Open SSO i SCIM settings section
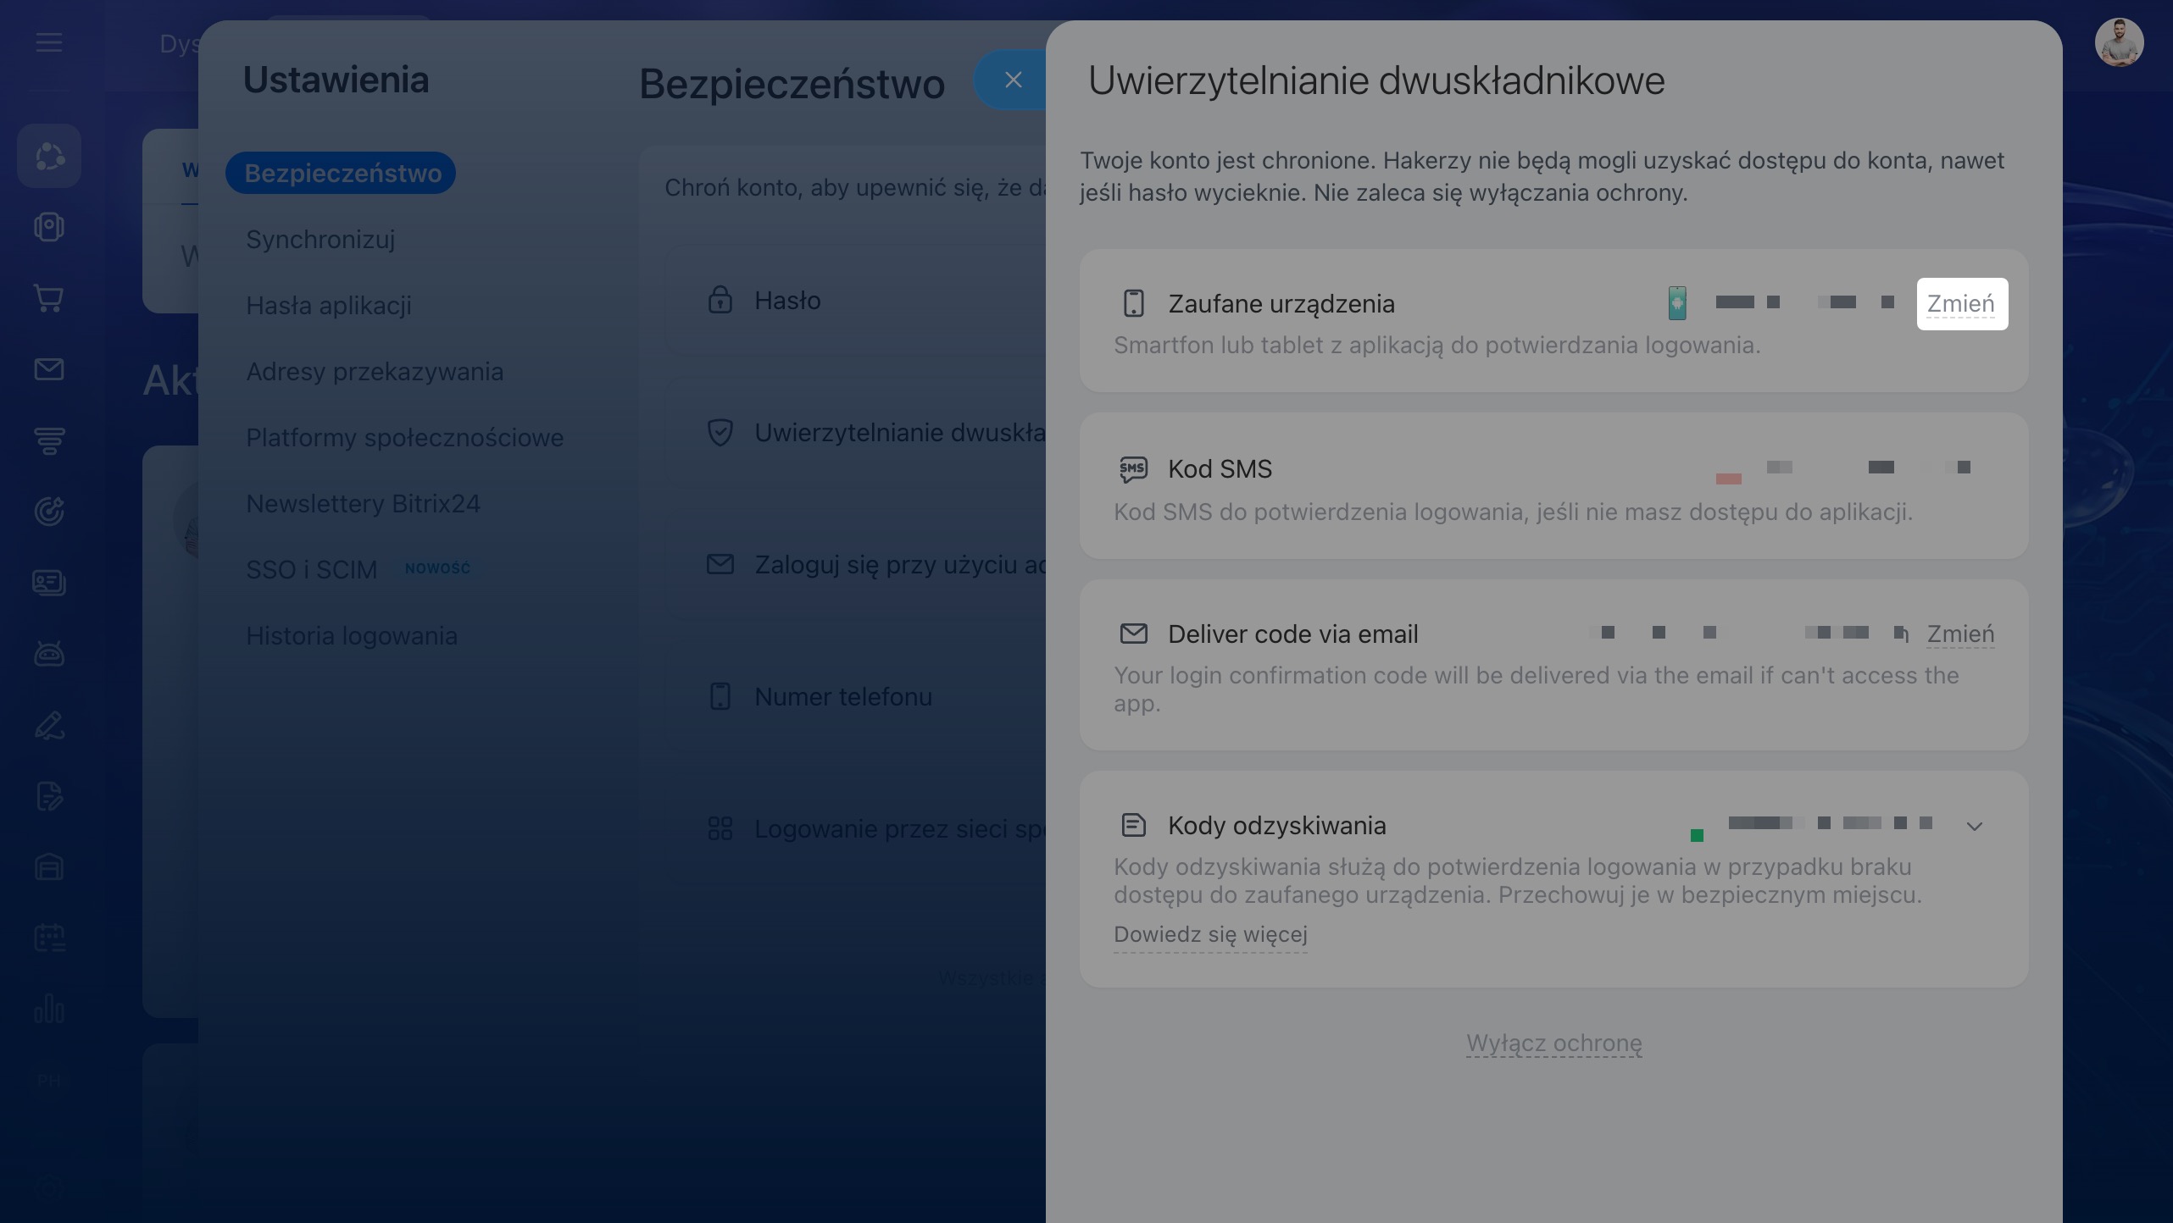The height and width of the screenshot is (1223, 2173). click(x=311, y=570)
